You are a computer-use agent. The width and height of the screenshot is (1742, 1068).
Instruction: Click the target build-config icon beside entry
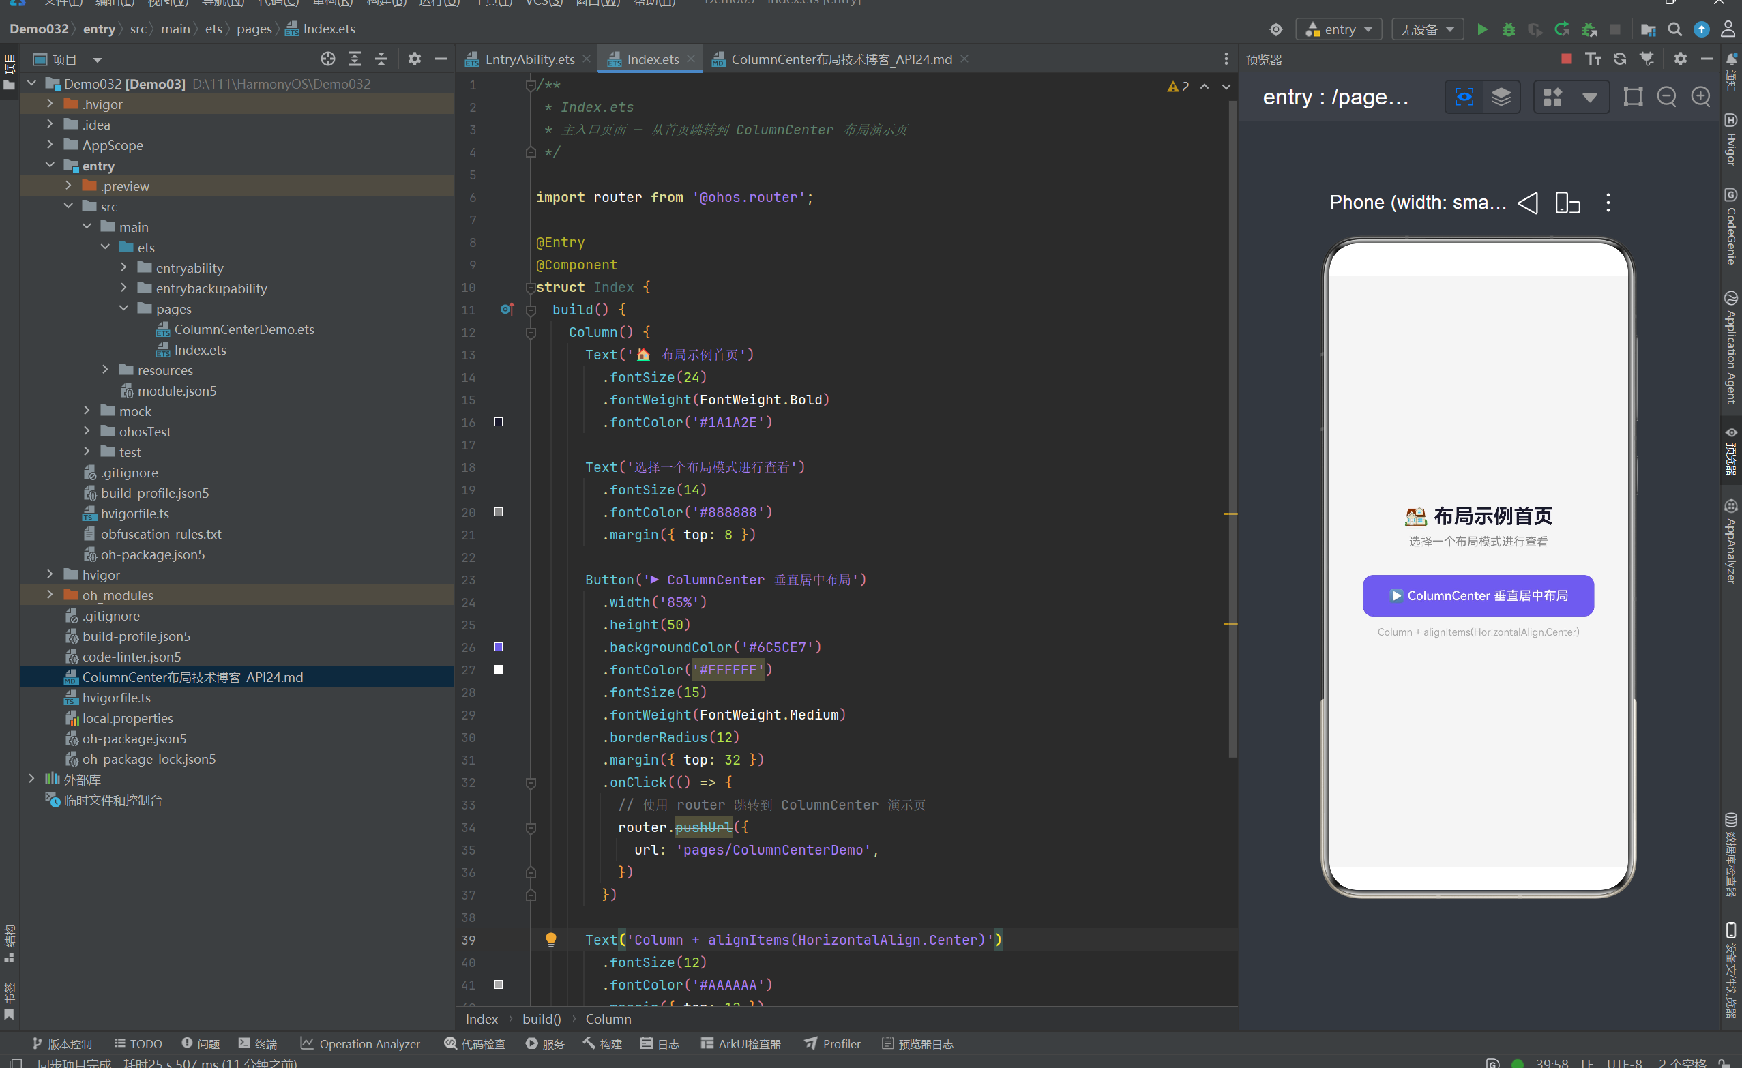coord(1275,30)
